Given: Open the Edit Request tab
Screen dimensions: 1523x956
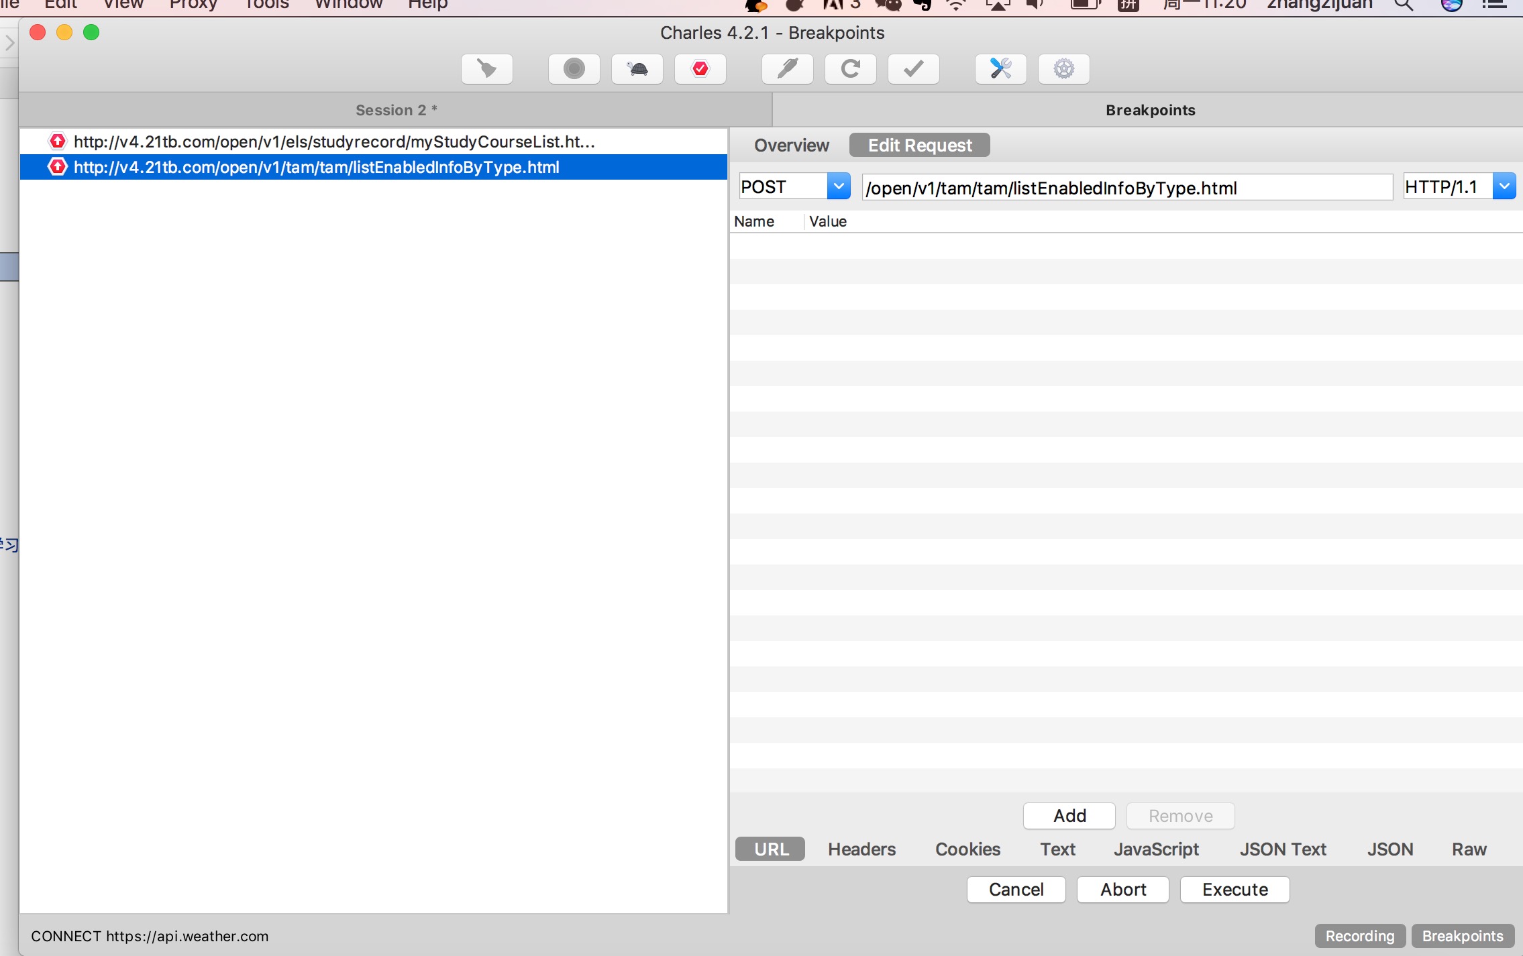Looking at the screenshot, I should 920,145.
